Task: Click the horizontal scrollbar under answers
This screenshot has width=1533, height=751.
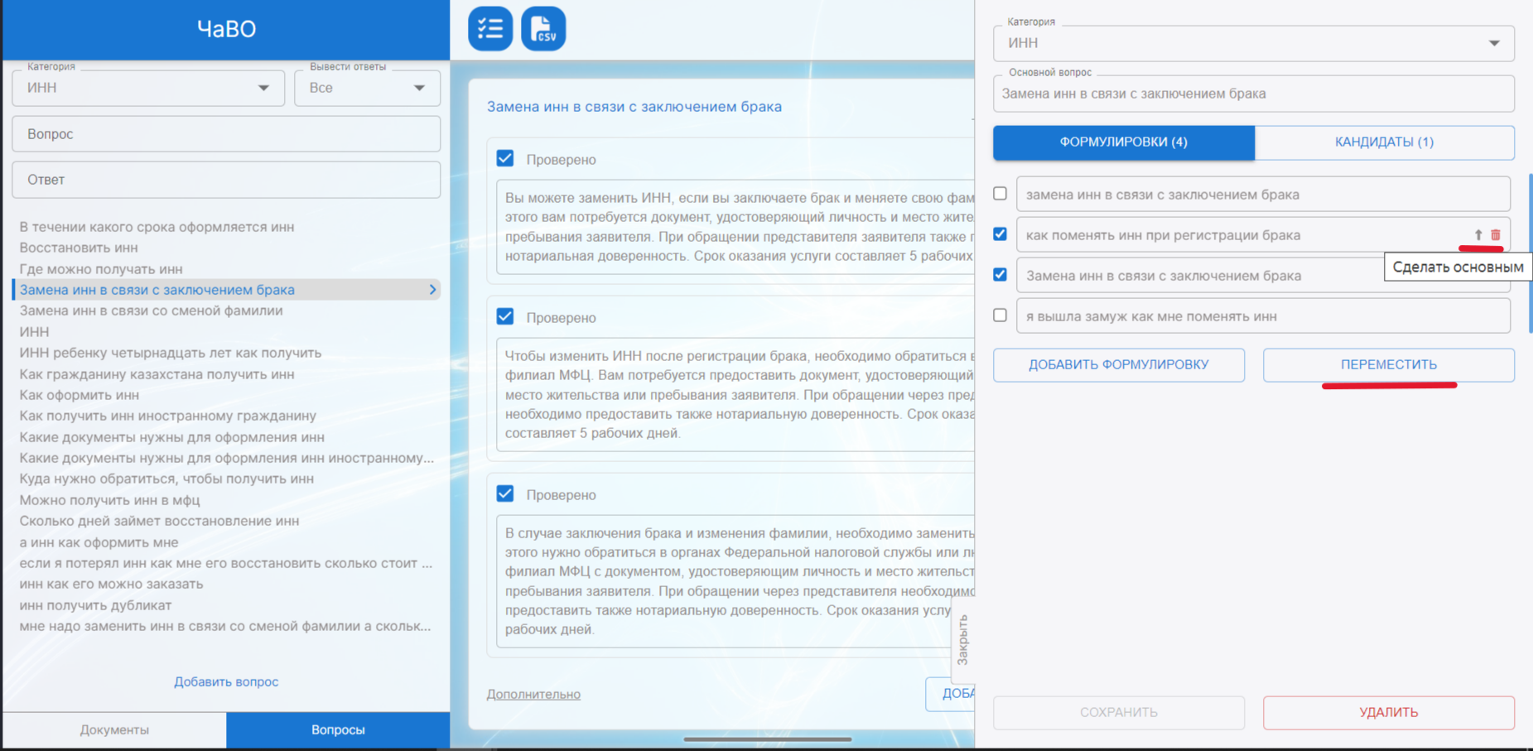Action: coord(767,739)
